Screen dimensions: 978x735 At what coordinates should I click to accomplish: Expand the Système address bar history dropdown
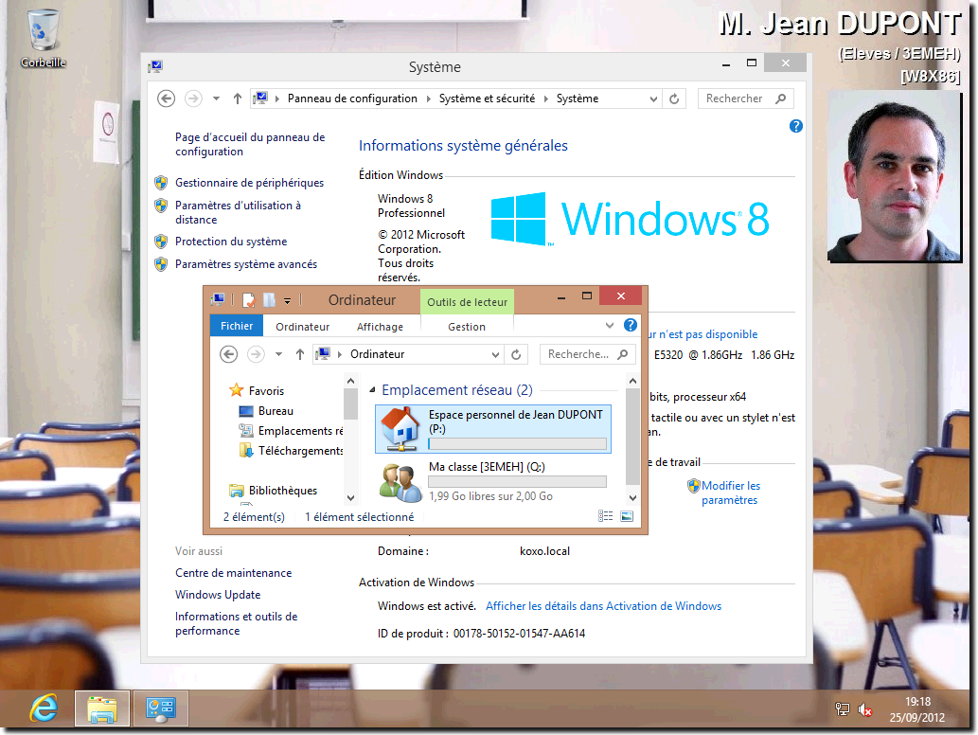coord(653,99)
